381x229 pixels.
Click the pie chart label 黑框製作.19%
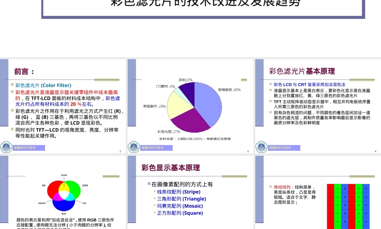click(x=154, y=106)
